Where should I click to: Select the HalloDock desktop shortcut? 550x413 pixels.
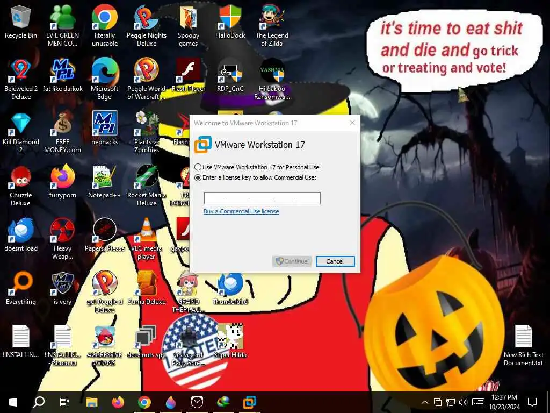(230, 22)
